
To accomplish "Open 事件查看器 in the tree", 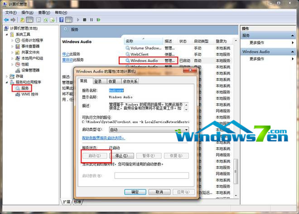I will 30,46.
